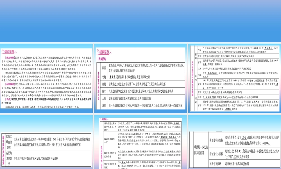
Task: Open the 新中国的民族政策 slide thumbnail
Action: tap(46, 142)
